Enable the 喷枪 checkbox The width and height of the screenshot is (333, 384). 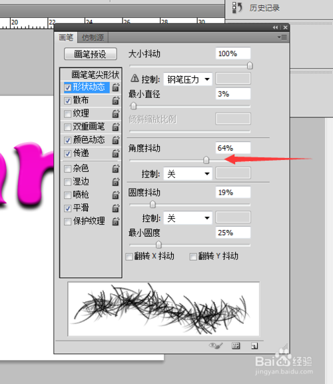point(67,195)
